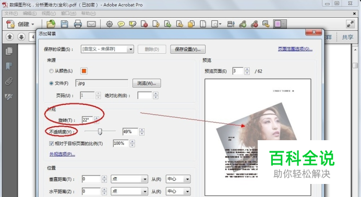Select the 从颜色(L) radio button
Viewport: 361px width, 197px height.
[51, 71]
